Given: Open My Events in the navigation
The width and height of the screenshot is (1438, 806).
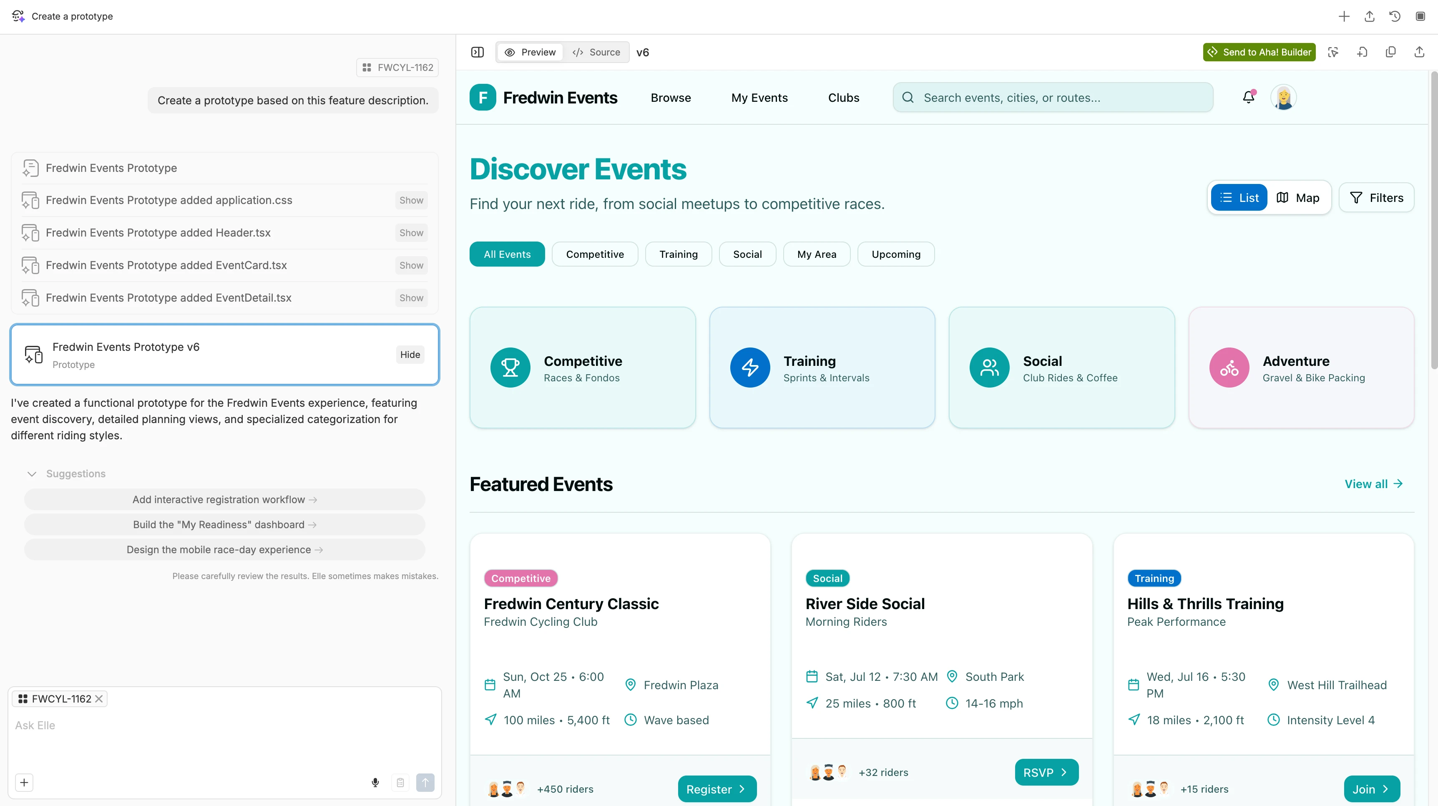Looking at the screenshot, I should [x=759, y=98].
